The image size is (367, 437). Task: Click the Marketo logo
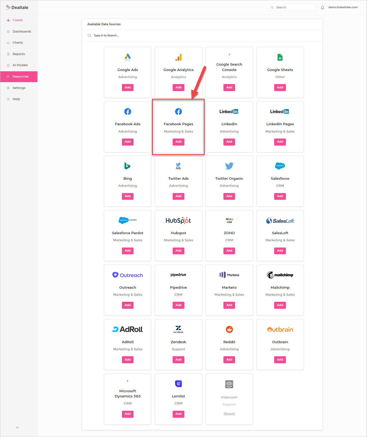229,275
